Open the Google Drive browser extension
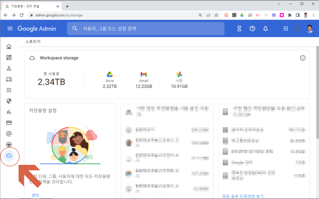 tap(242, 15)
